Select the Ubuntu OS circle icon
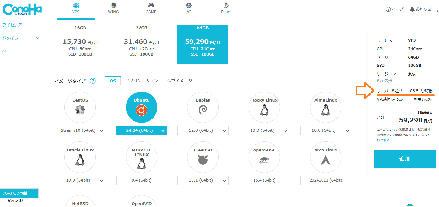This screenshot has height=207, width=439. coord(142,107)
